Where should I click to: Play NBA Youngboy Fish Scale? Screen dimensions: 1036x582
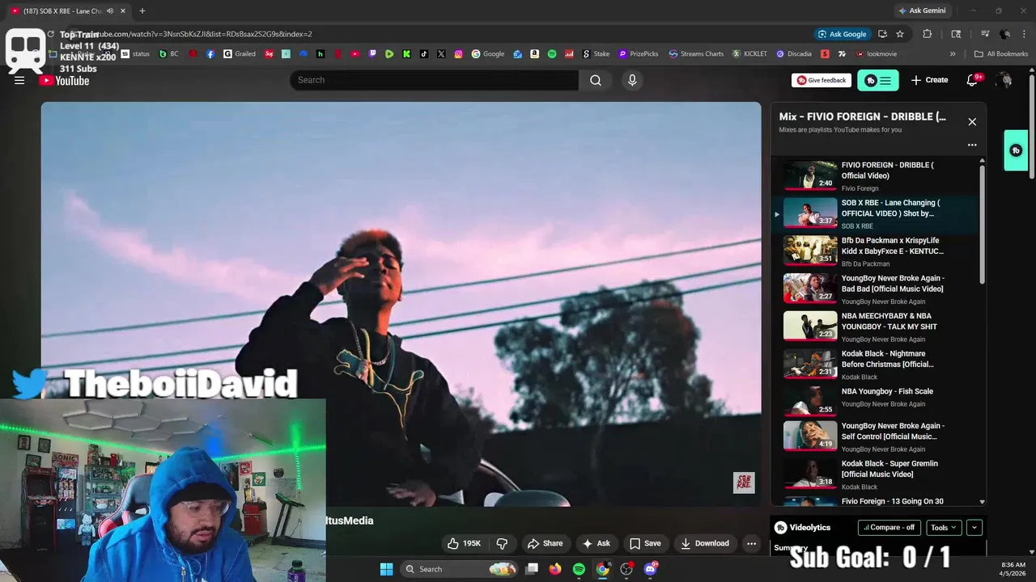pyautogui.click(x=874, y=402)
